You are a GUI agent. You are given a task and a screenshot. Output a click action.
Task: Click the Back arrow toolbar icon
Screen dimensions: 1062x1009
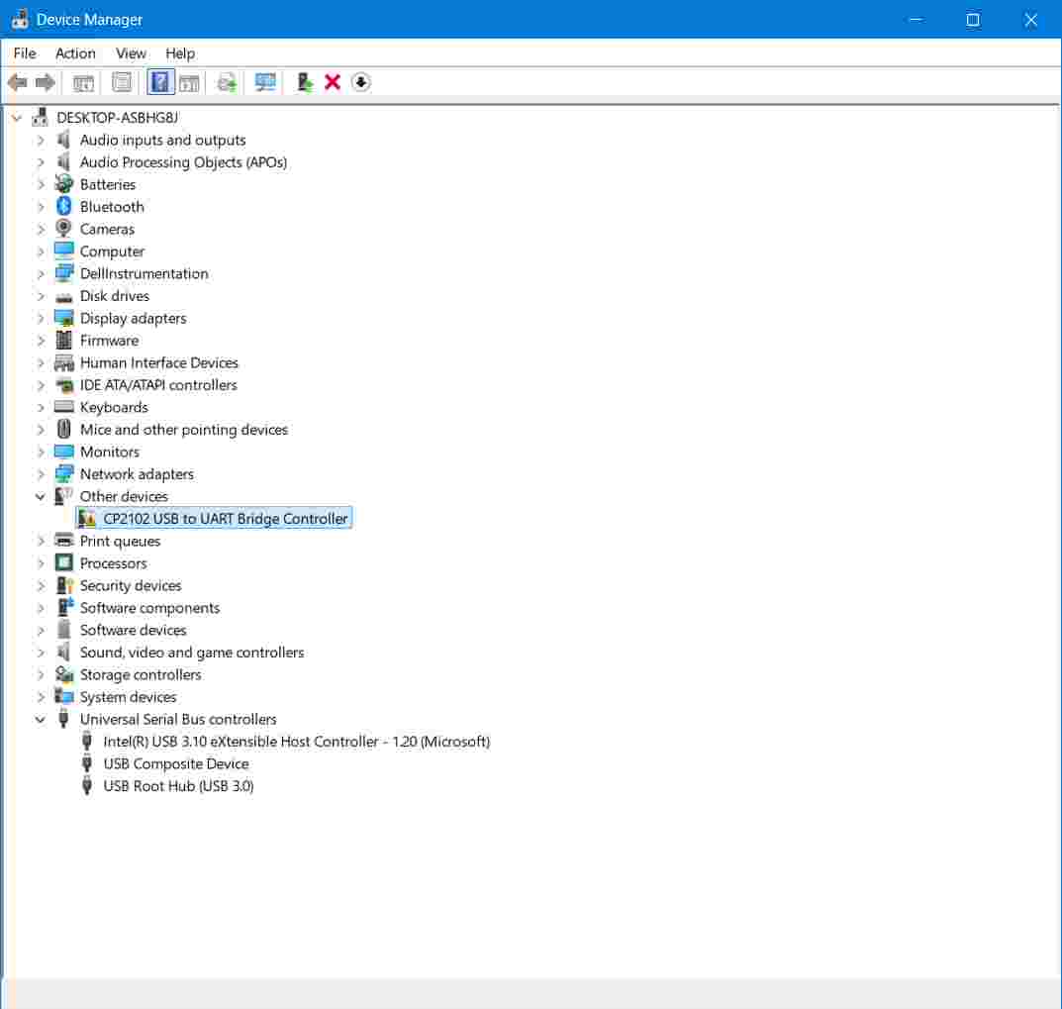(17, 82)
